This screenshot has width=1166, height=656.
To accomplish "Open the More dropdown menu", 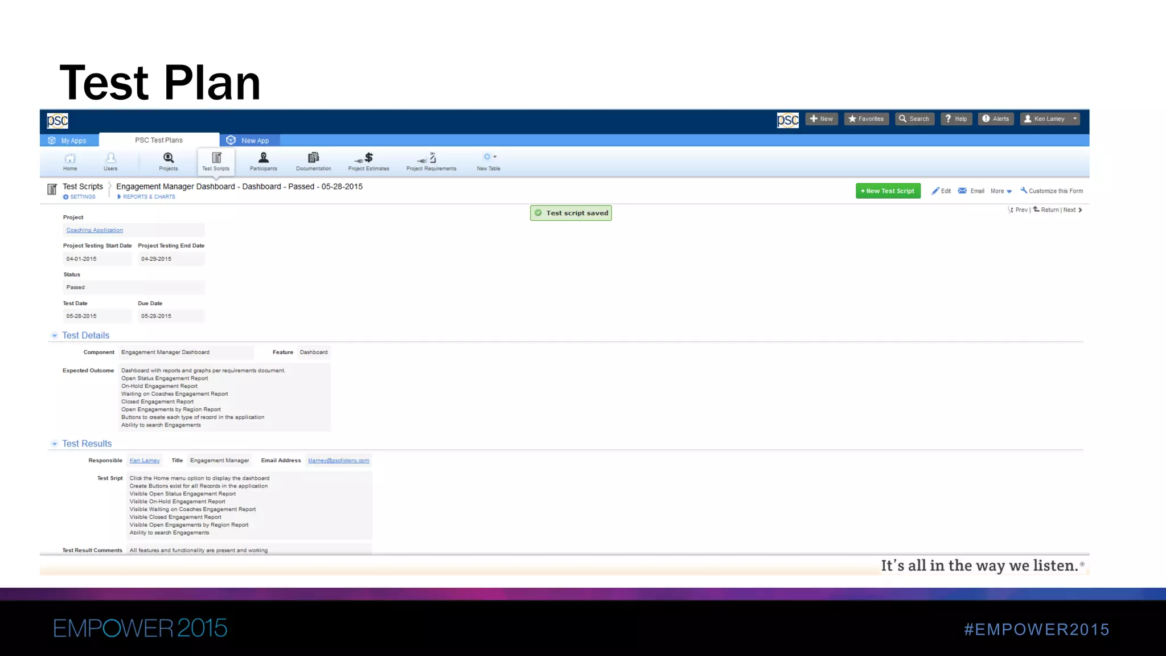I will click(1001, 191).
